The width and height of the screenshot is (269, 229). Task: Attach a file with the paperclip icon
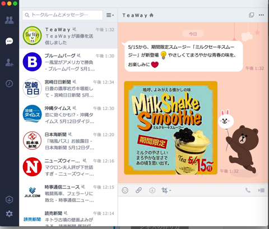coord(138,190)
